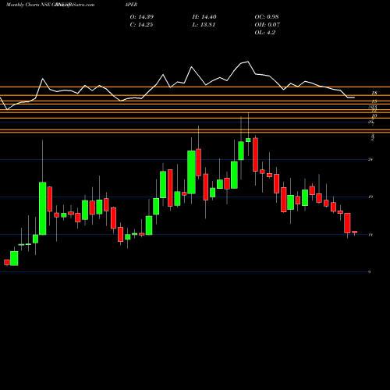Screen dimensions: 390x390
Task: Select the OL: 4.2 reading
Action: coord(265,33)
